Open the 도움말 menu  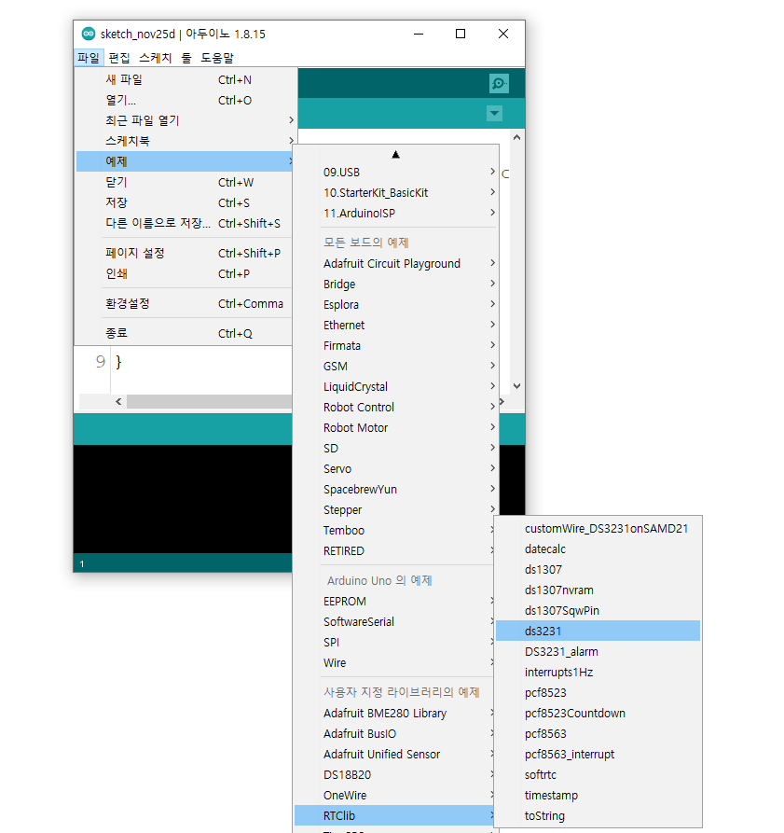(216, 58)
